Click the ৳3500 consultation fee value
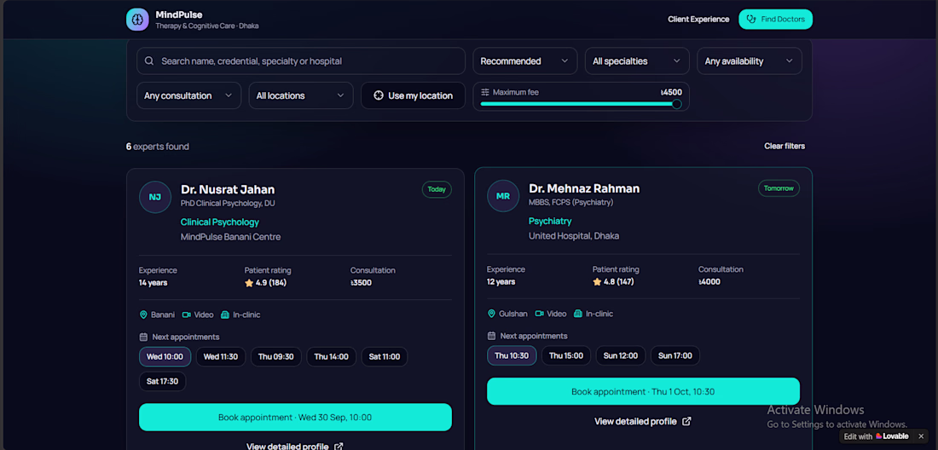The height and width of the screenshot is (450, 938). (361, 283)
